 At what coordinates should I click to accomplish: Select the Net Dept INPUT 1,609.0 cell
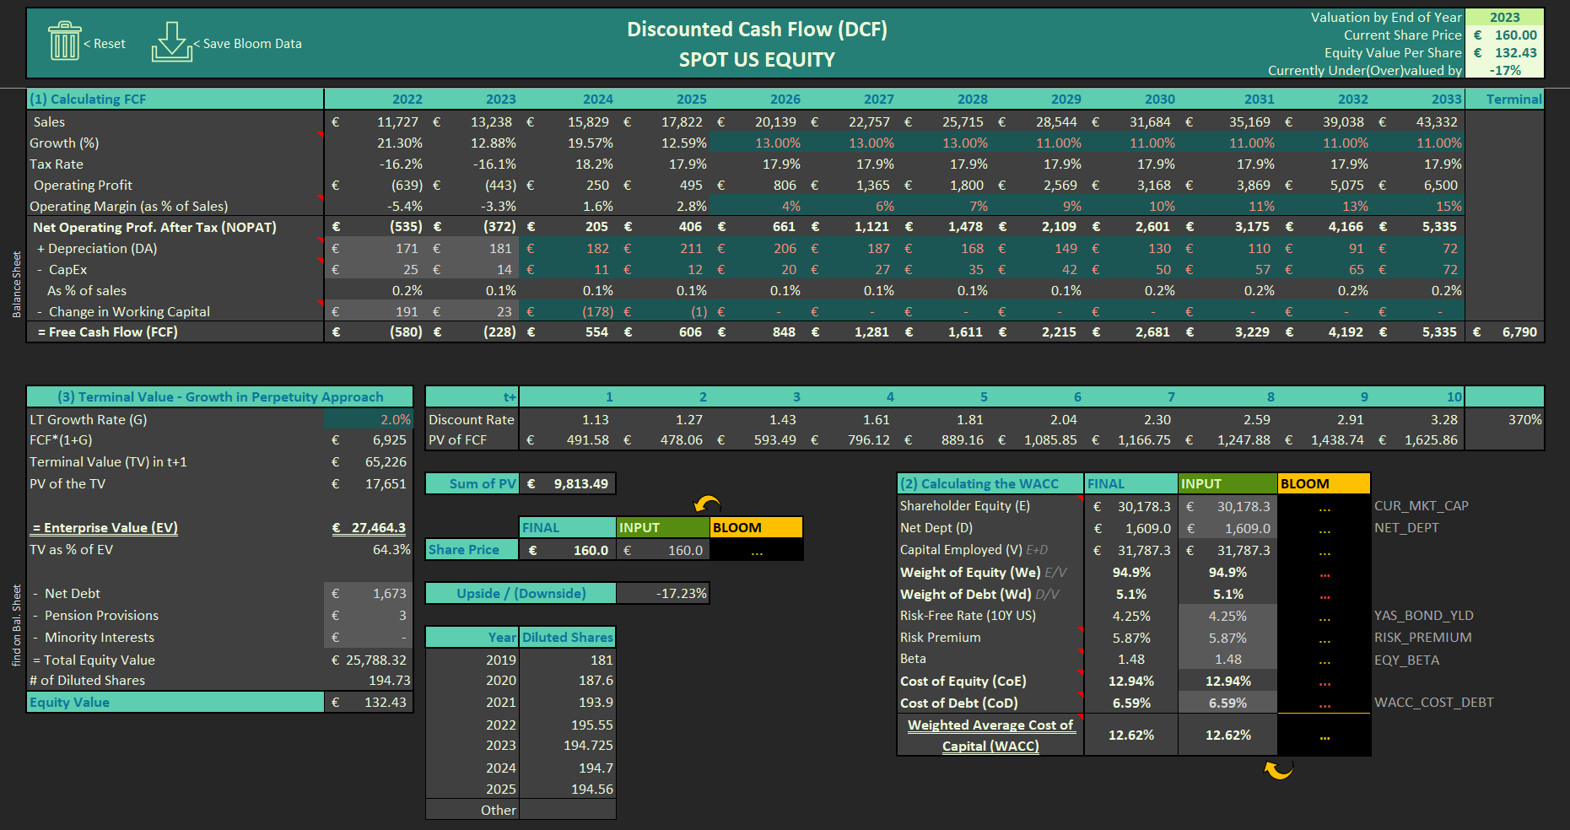tap(1227, 528)
